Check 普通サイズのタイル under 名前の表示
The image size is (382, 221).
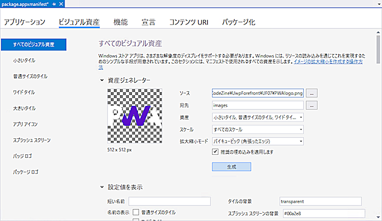(x=136, y=212)
